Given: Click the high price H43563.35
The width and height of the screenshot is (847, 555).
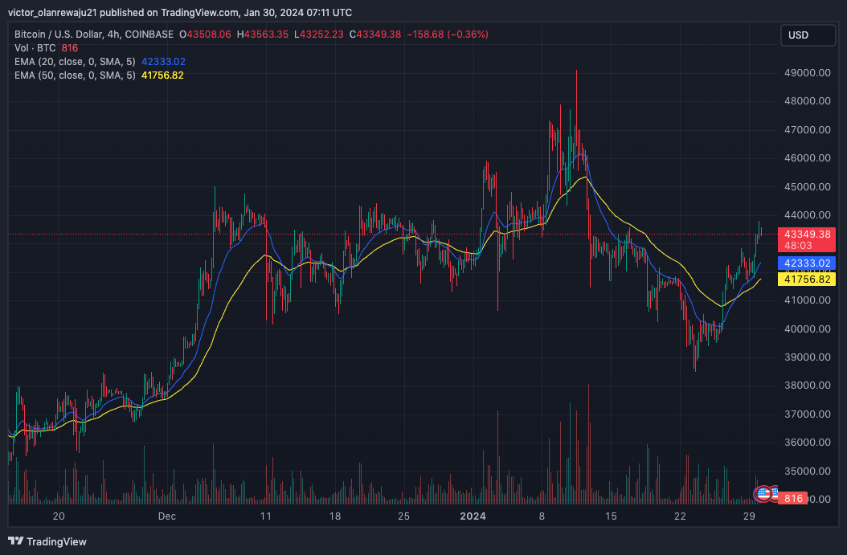Looking at the screenshot, I should 263,34.
